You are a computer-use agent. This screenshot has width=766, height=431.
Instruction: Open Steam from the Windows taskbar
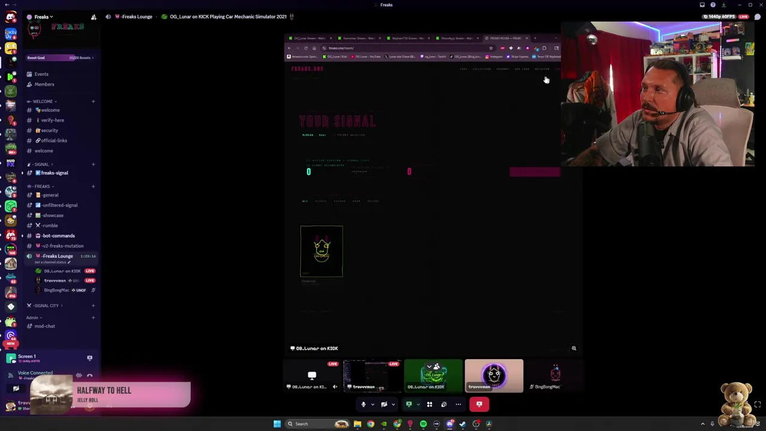pyautogui.click(x=463, y=424)
